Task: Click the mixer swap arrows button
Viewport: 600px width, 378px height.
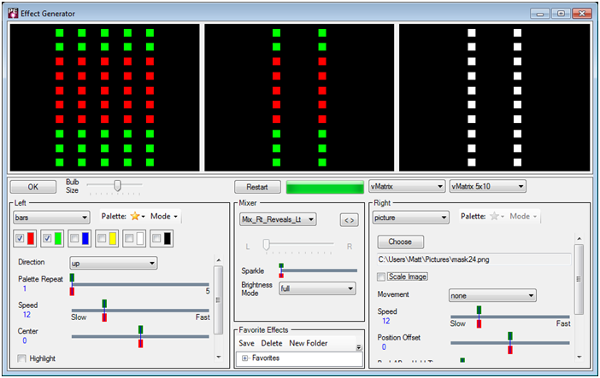Action: pos(349,220)
